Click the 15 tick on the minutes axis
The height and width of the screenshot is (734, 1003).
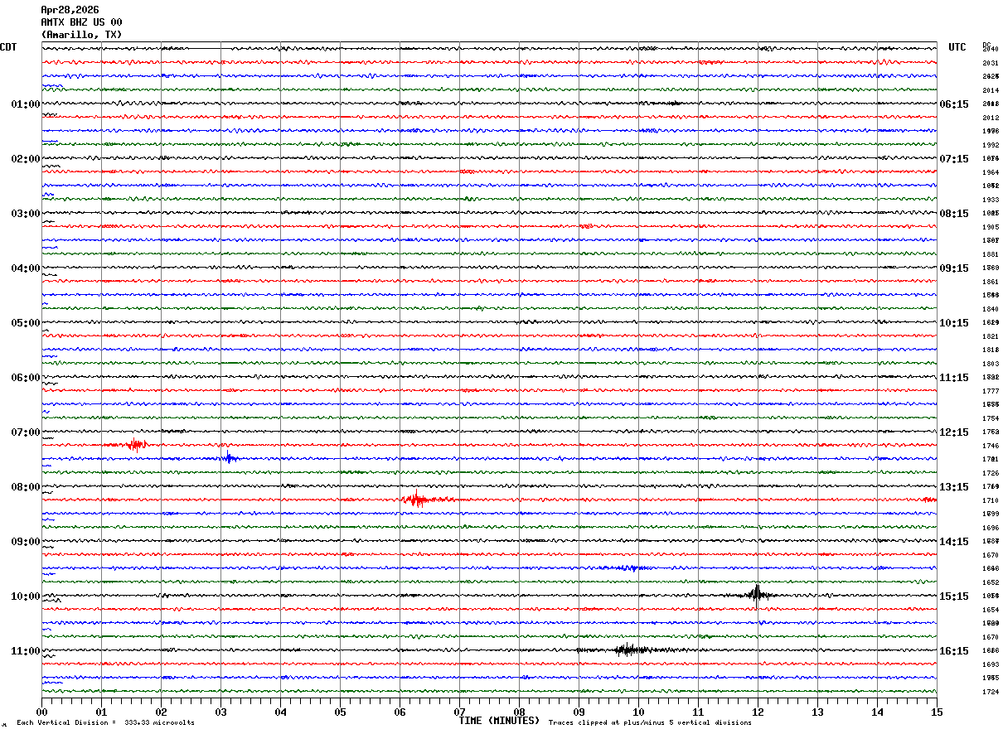pos(937,712)
